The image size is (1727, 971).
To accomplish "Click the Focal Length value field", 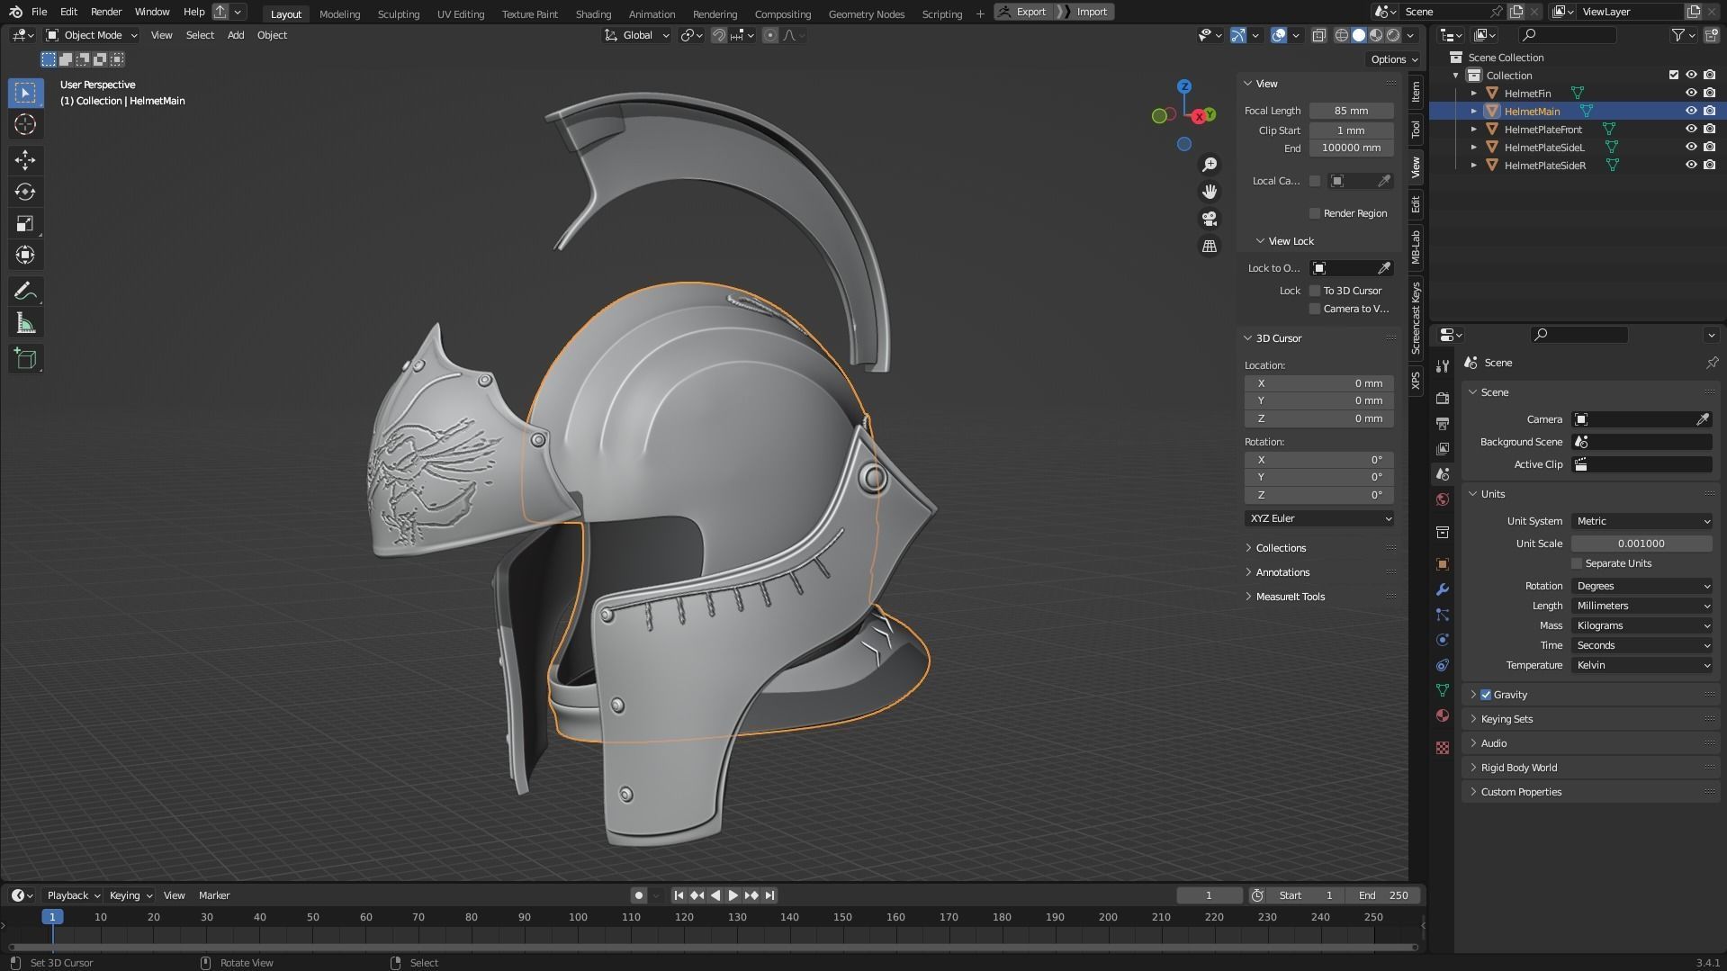I will pos(1351,111).
